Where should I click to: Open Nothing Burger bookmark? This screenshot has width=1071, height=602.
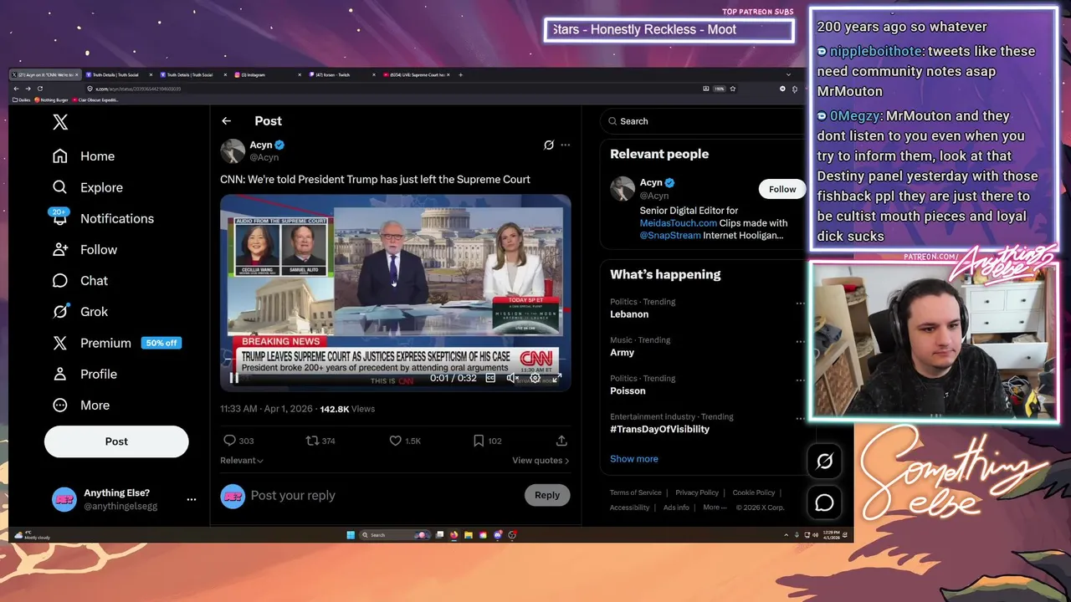53,100
